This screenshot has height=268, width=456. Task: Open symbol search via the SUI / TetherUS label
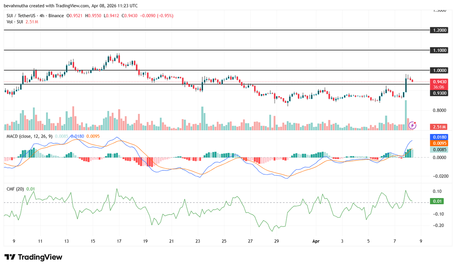pyautogui.click(x=21, y=16)
